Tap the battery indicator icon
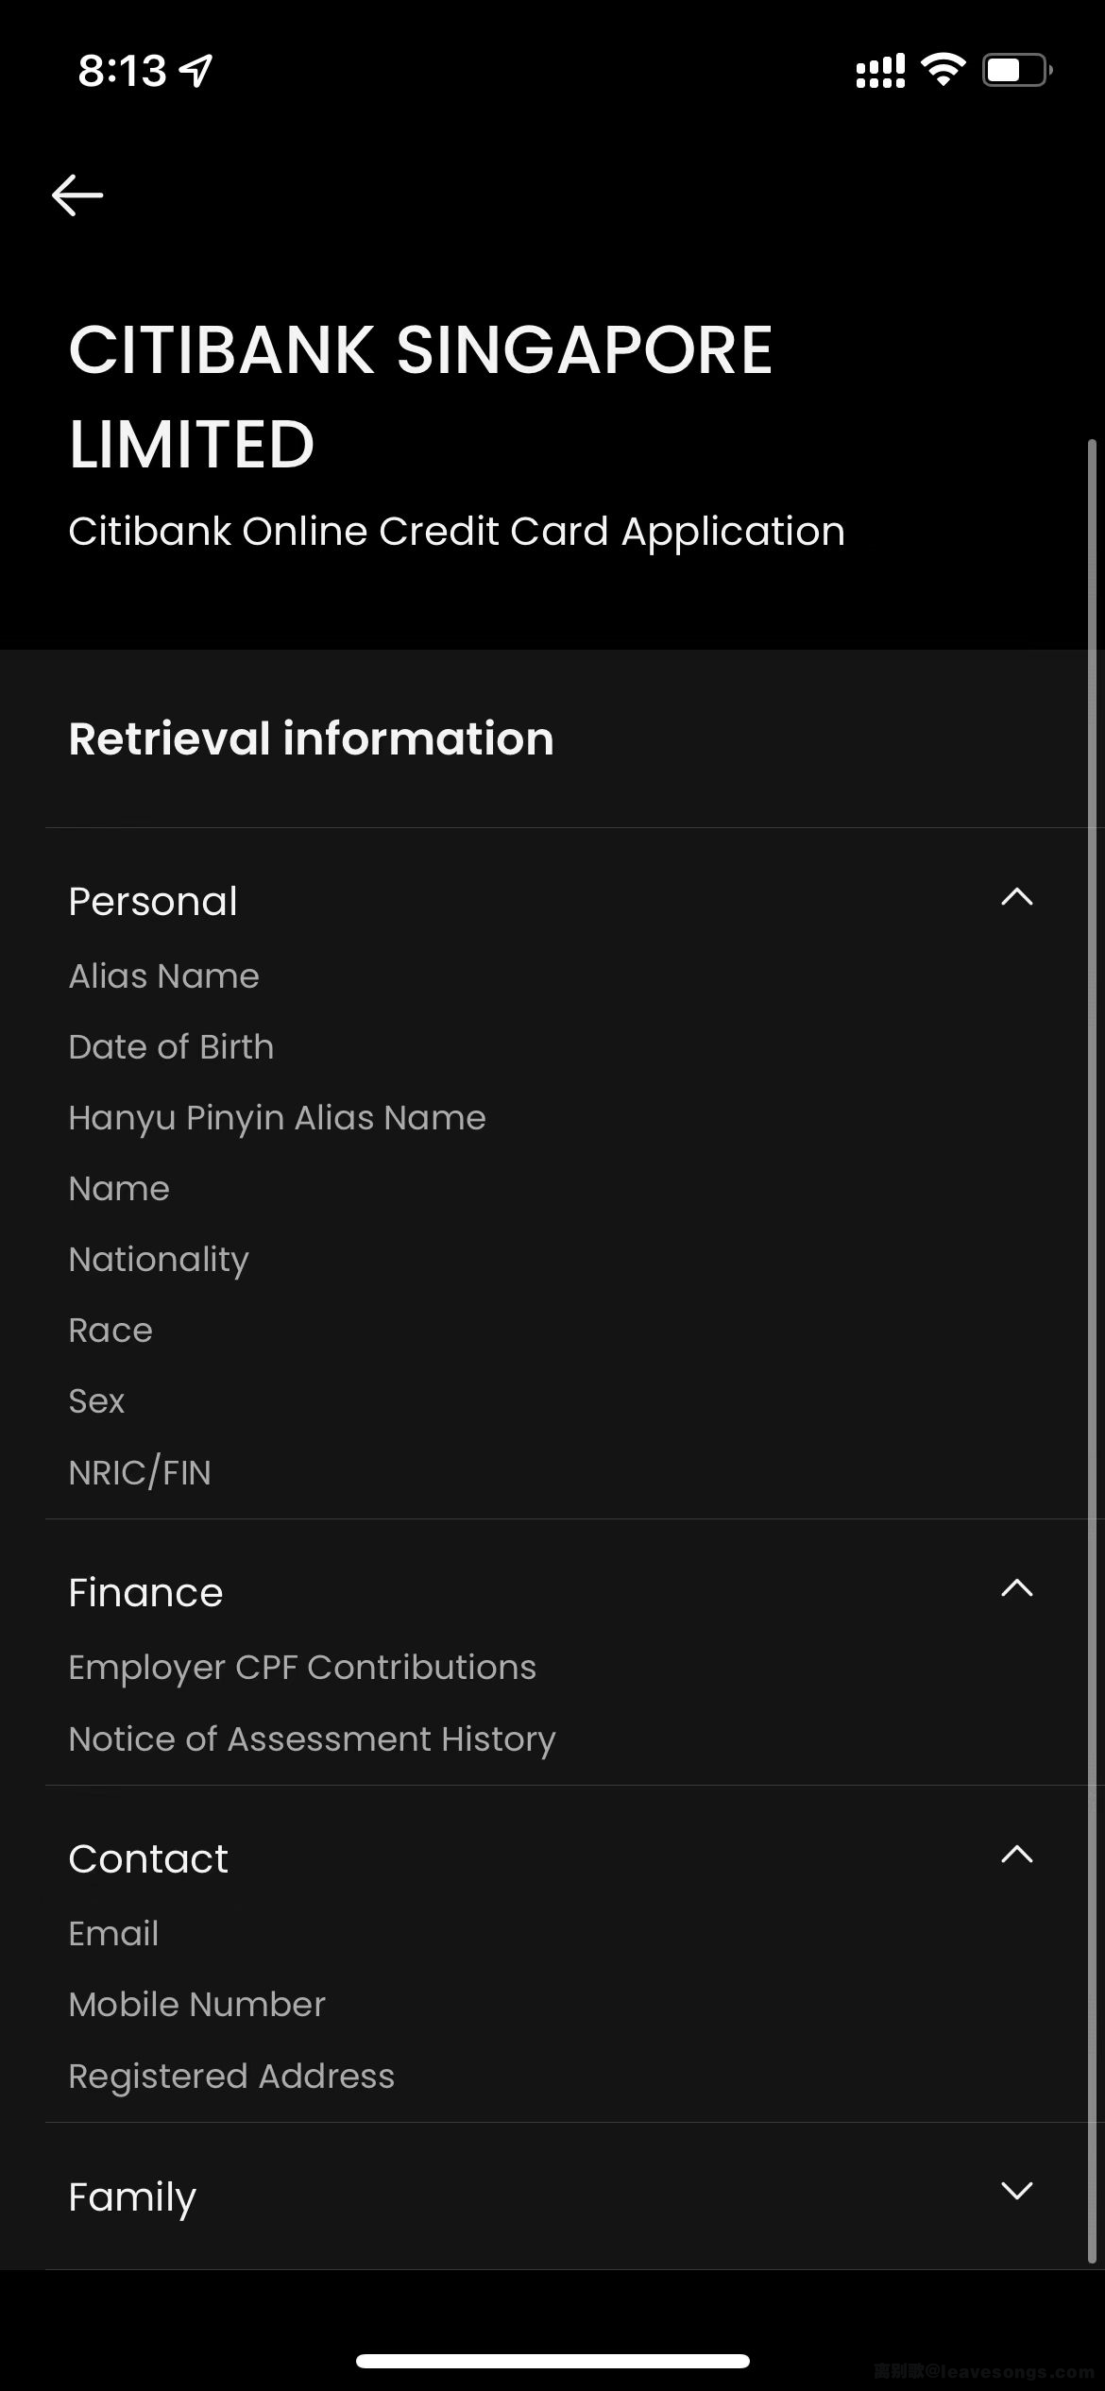The image size is (1105, 2391). pyautogui.click(x=1017, y=70)
